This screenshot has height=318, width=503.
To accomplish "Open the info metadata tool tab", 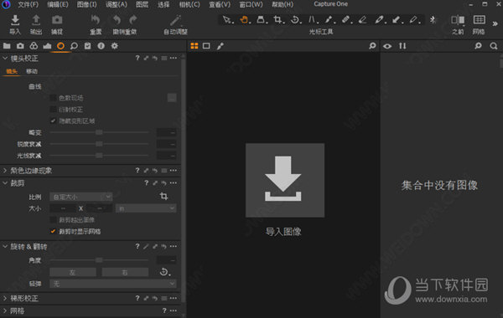I will click(101, 46).
